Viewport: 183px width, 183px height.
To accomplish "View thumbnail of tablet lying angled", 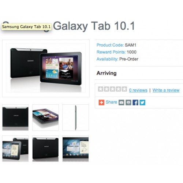I will (x=45, y=117).
